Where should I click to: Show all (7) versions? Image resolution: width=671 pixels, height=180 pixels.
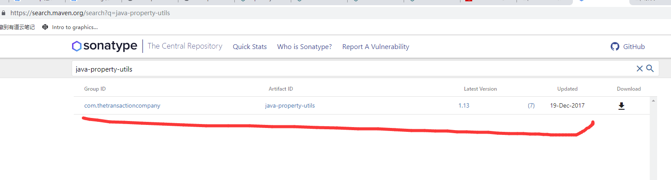tap(531, 106)
